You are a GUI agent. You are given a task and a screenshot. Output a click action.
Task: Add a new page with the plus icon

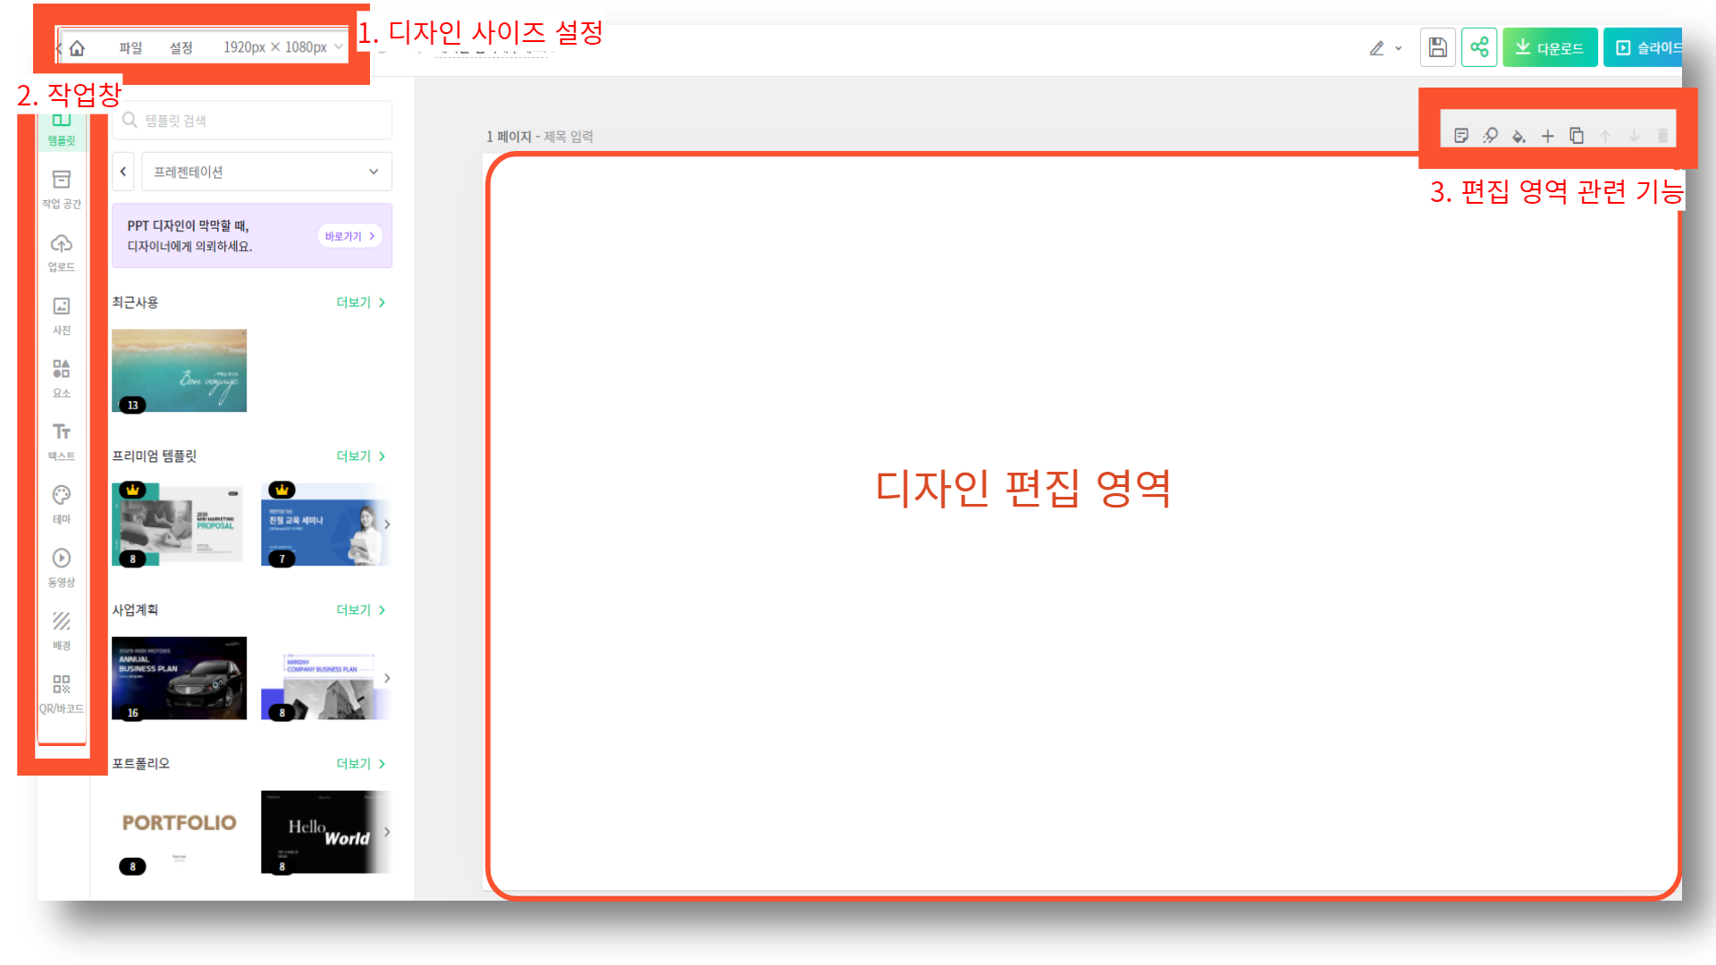point(1548,136)
